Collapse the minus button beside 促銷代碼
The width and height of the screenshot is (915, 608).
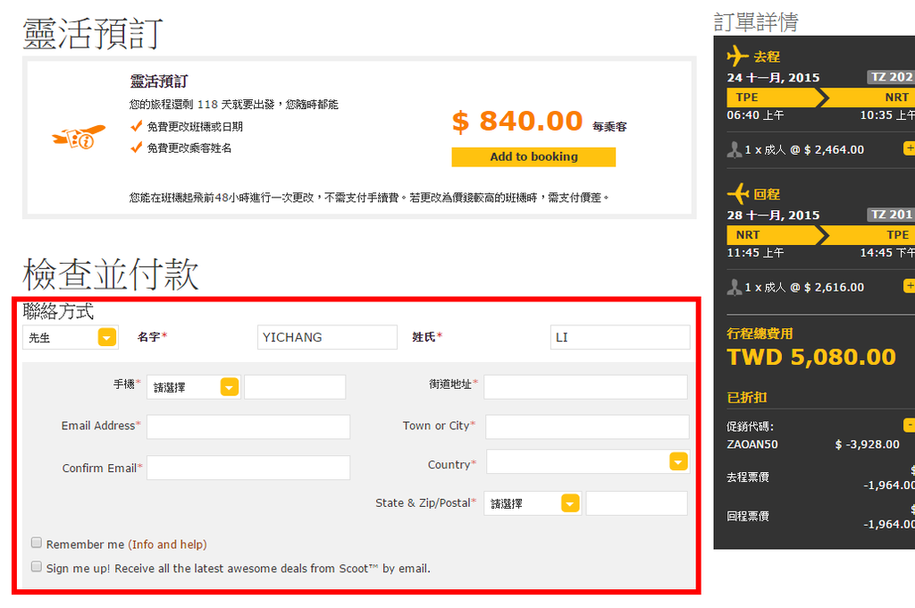(x=909, y=426)
